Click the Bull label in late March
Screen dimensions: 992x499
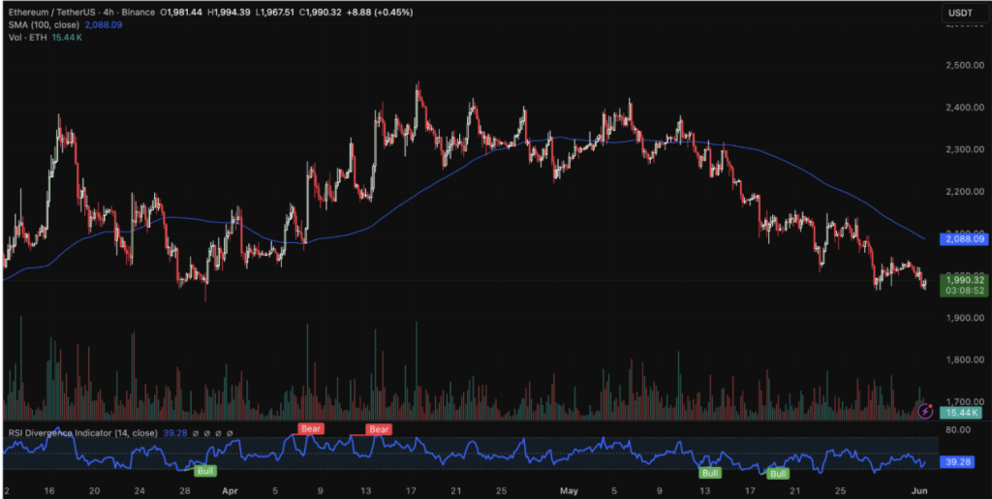click(205, 471)
